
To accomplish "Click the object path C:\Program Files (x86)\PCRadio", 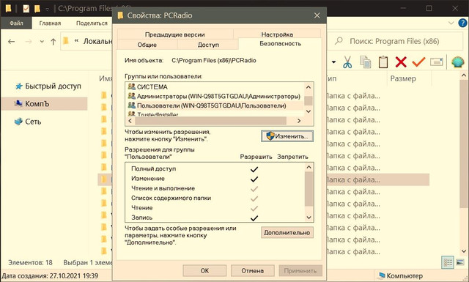I will tap(214, 60).
